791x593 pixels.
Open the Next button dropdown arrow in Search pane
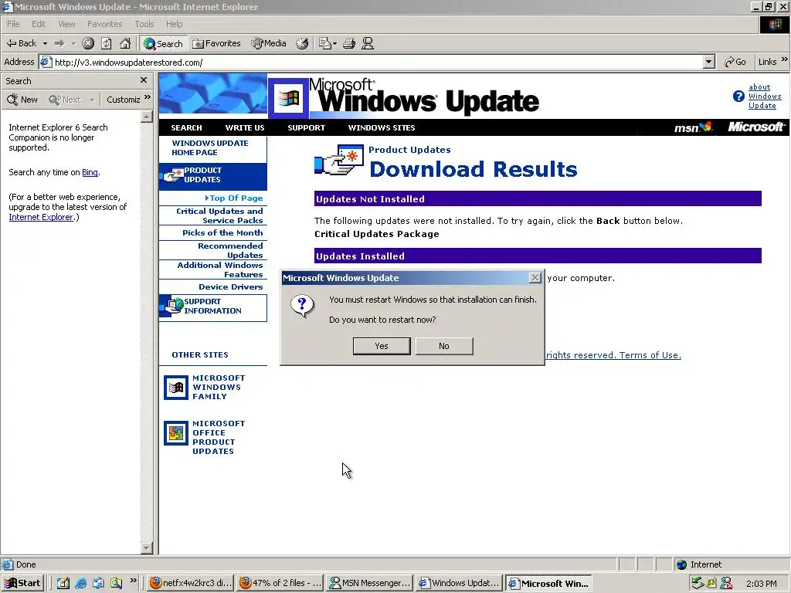[x=93, y=100]
